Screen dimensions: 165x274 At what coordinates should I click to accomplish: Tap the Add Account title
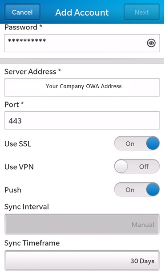pyautogui.click(x=82, y=12)
